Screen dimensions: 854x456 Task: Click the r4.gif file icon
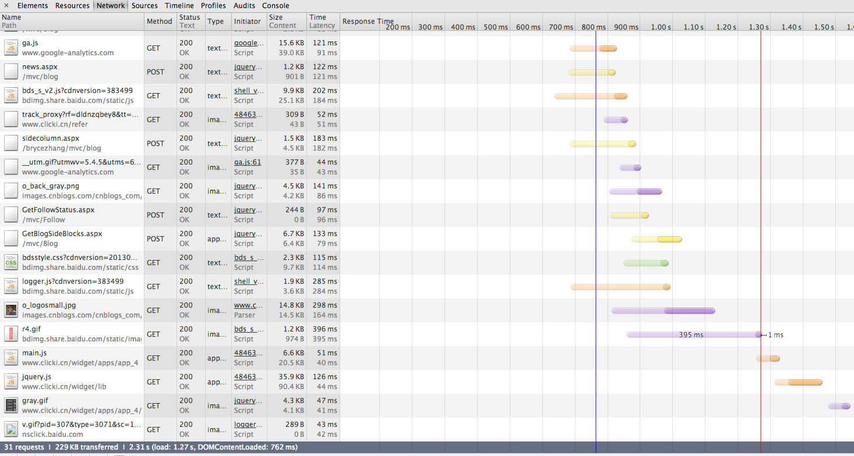coord(11,334)
